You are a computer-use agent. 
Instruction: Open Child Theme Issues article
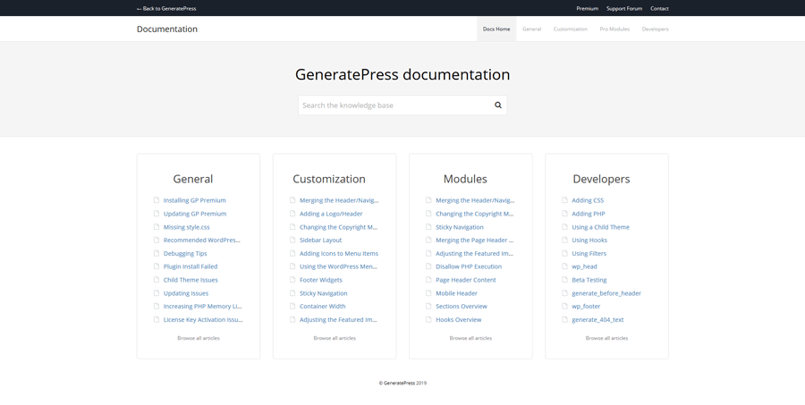(x=191, y=280)
